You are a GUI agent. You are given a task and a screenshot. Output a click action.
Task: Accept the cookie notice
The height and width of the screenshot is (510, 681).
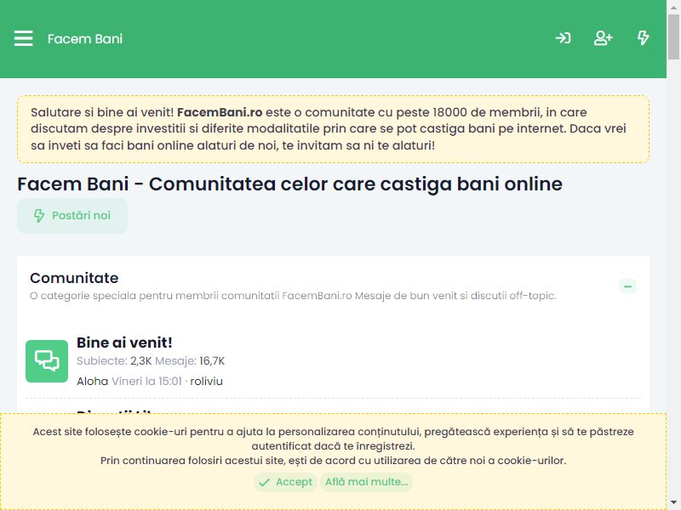tap(285, 482)
